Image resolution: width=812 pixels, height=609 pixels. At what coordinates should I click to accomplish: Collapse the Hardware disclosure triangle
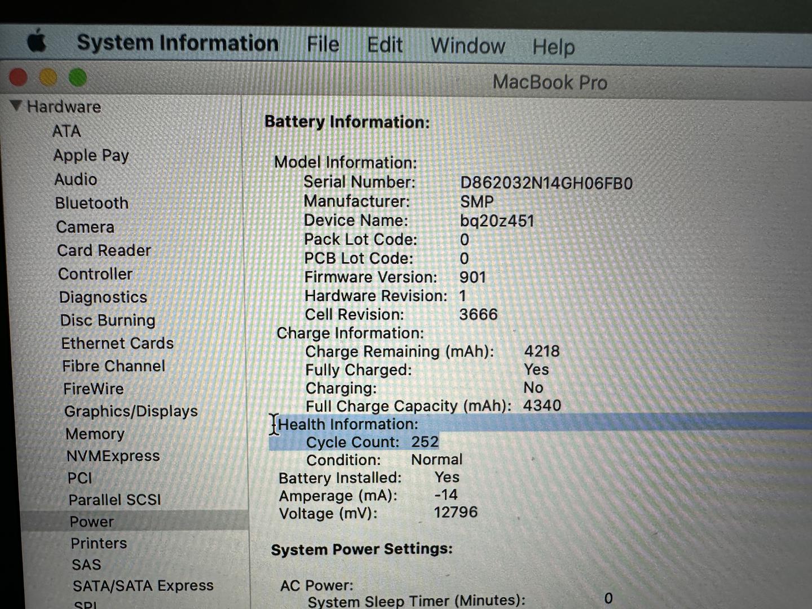pyautogui.click(x=16, y=105)
